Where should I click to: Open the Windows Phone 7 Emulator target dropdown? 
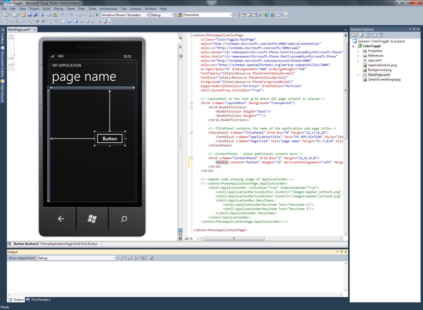coord(147,15)
